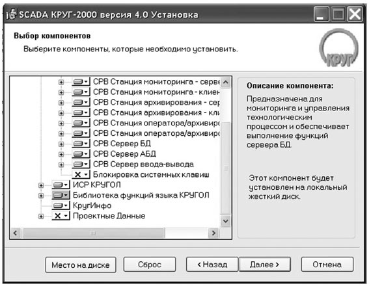Open install-state drive icon for СРВ Сервер АБД
This screenshot has height=288, width=371.
[81, 154]
